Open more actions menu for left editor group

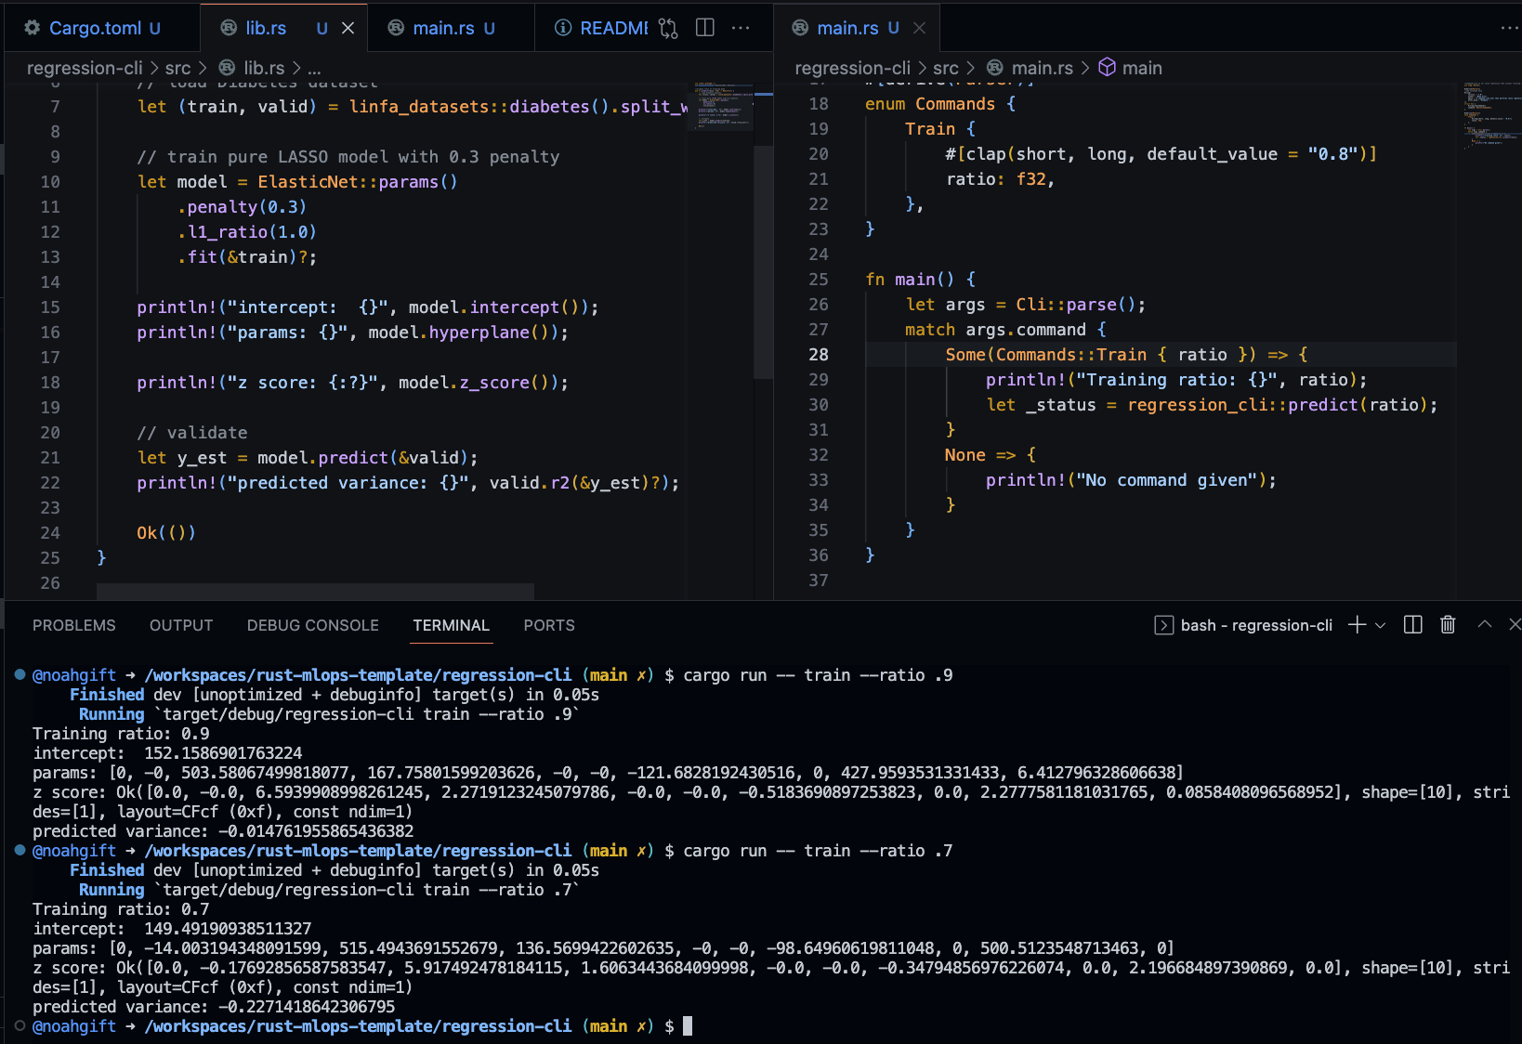(x=741, y=28)
